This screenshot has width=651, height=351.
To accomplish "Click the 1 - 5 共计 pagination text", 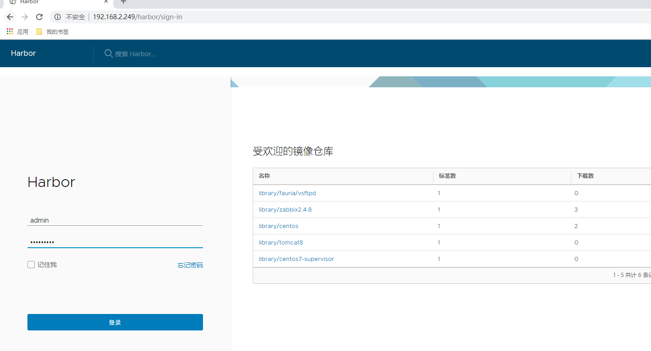I will click(x=632, y=275).
